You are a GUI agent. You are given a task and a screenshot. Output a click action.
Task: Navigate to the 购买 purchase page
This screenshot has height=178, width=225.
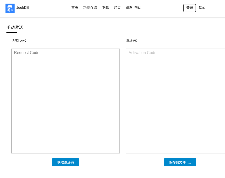117,8
